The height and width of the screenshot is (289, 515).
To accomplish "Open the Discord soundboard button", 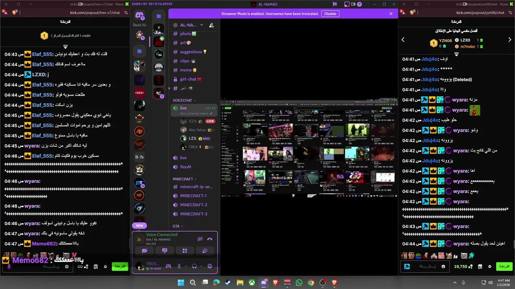I will click(x=205, y=250).
